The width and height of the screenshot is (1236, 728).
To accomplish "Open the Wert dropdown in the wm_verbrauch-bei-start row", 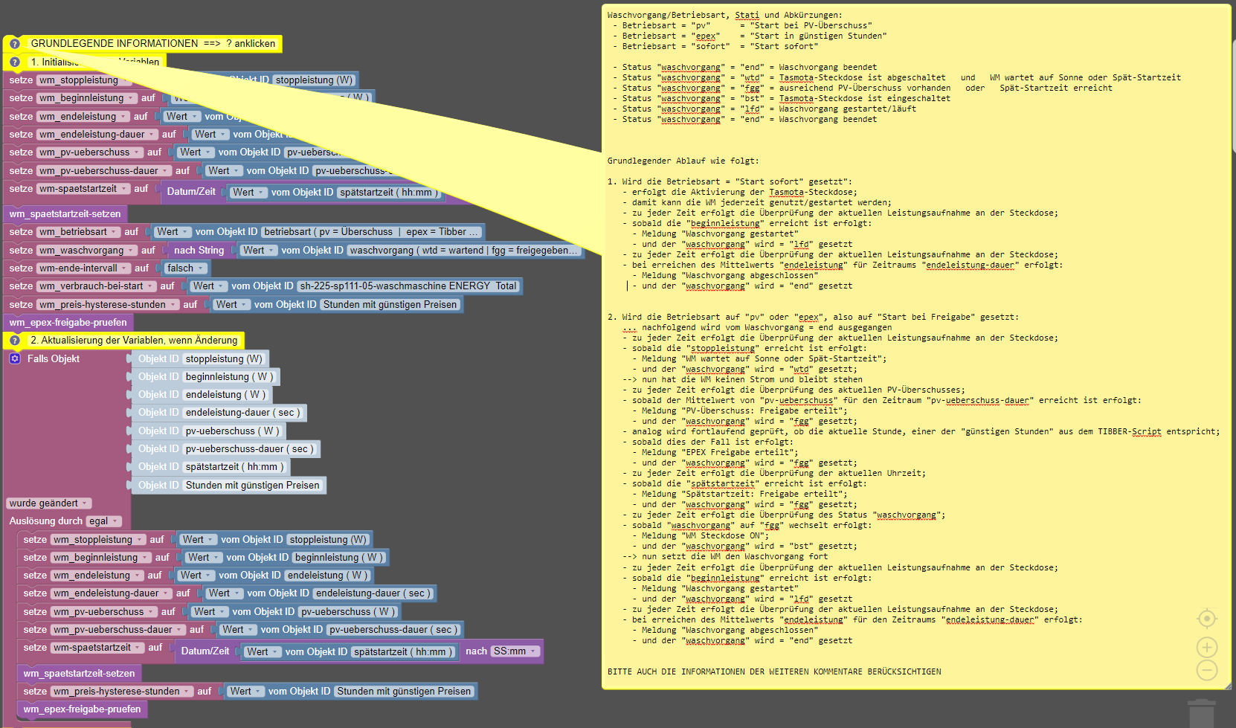I will [x=207, y=286].
